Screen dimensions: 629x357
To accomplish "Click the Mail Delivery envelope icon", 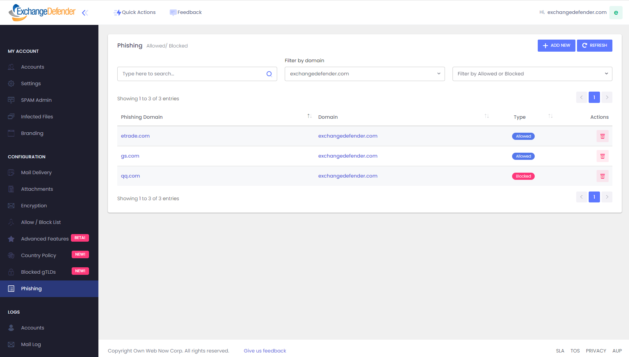I will click(x=11, y=172).
